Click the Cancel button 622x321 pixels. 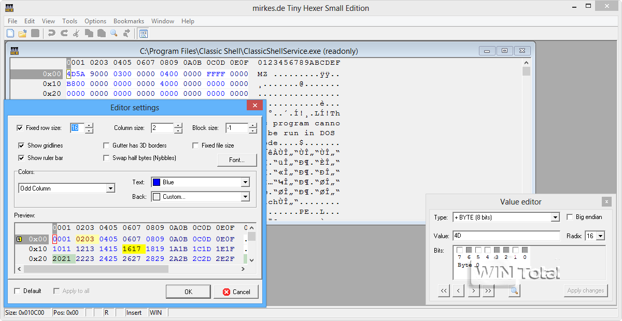236,292
